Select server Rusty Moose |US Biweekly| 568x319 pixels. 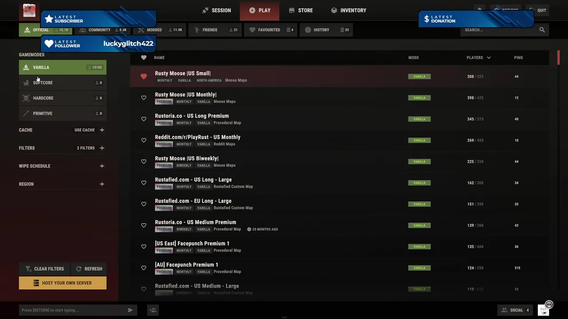pyautogui.click(x=339, y=161)
